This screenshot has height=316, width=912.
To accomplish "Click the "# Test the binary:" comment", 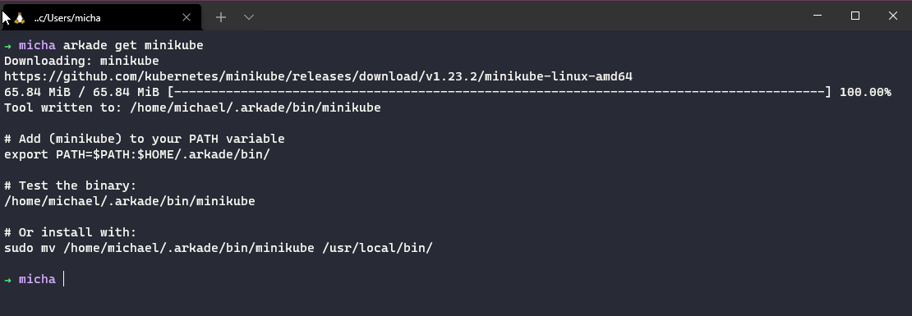I will (71, 185).
